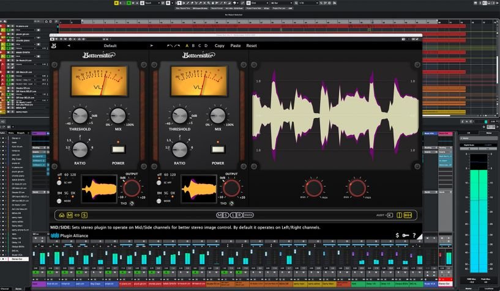The width and height of the screenshot is (500, 291).
Task: Open the plugin help question mark
Action: (x=414, y=235)
